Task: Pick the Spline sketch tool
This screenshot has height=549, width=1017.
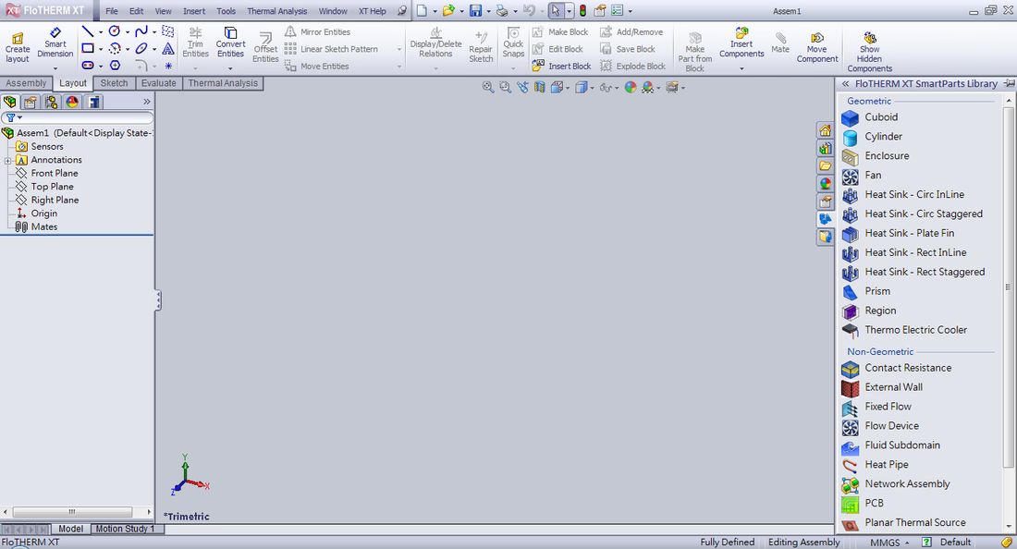Action: 141,31
